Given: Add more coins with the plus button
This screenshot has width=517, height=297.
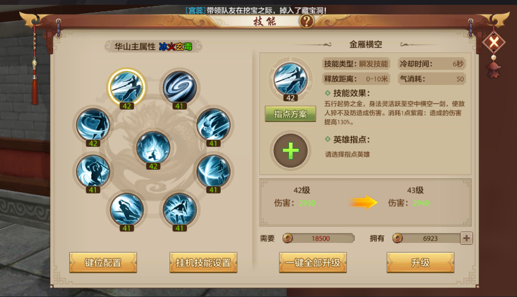Looking at the screenshot, I should [x=466, y=238].
